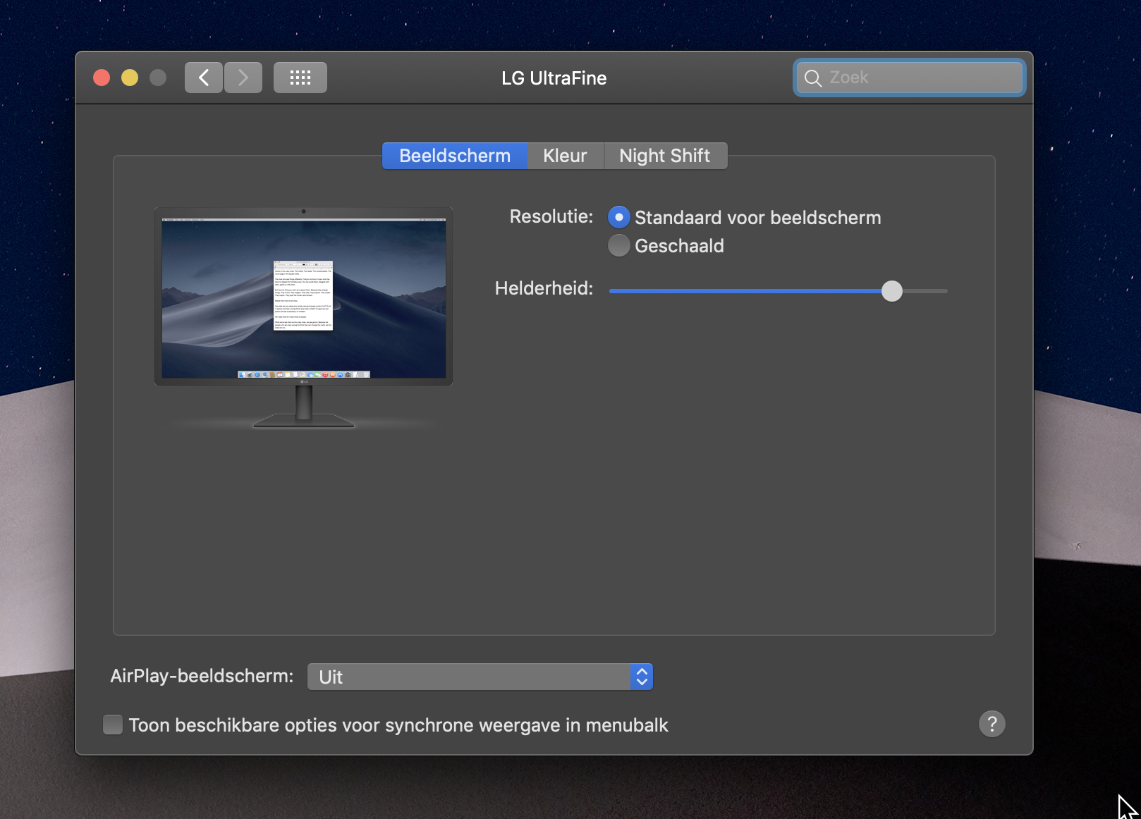Go forward with the right chevron button
Viewport: 1141px width, 819px height.
pos(243,78)
